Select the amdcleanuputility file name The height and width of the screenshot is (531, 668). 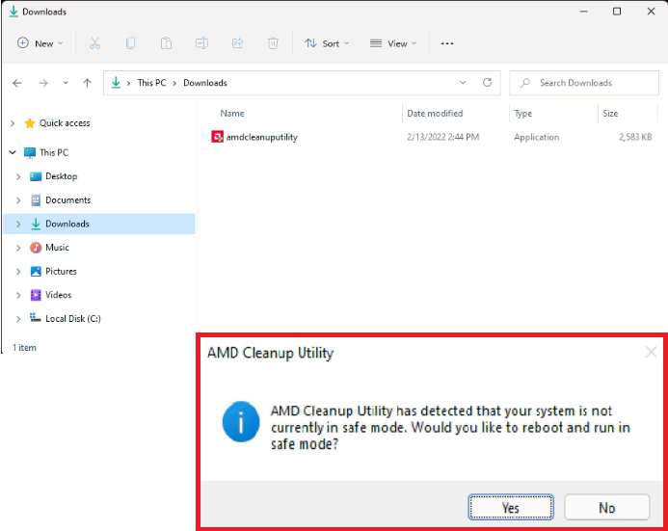pos(261,137)
